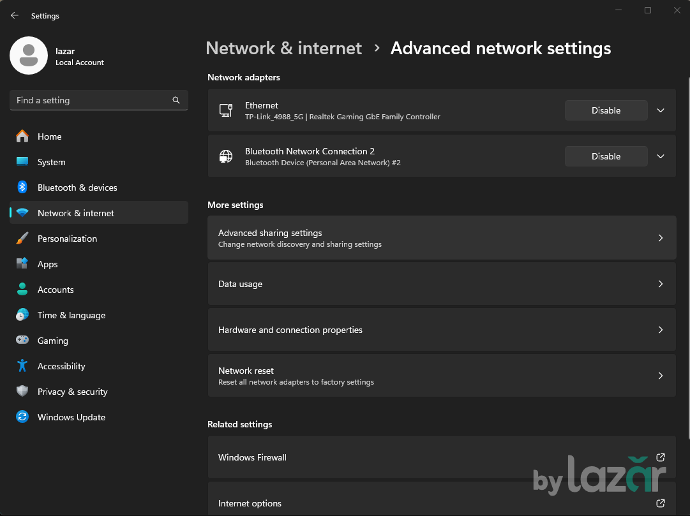Viewport: 690px width, 516px height.
Task: Click the Accessibility person icon
Action: pos(22,366)
